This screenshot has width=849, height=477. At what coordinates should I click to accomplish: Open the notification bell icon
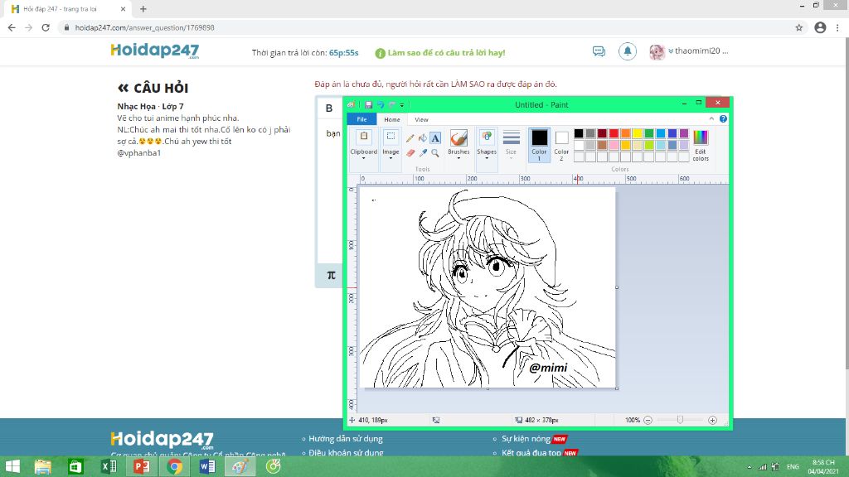click(628, 51)
